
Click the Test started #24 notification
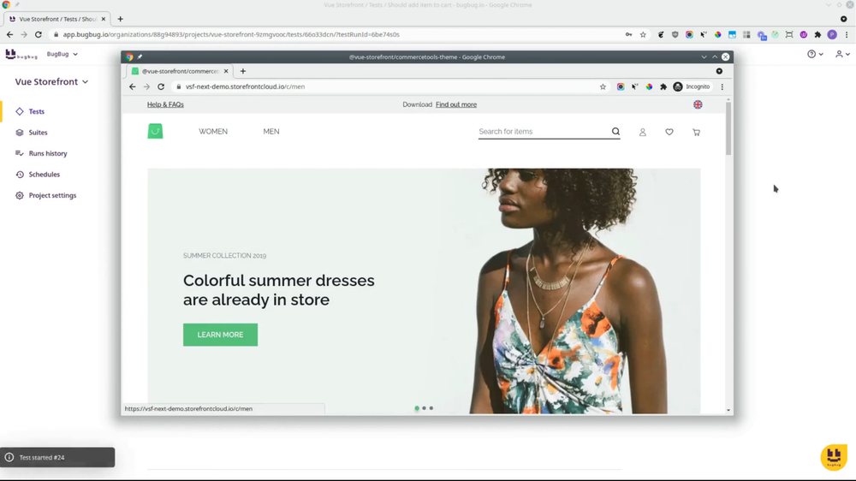57,458
